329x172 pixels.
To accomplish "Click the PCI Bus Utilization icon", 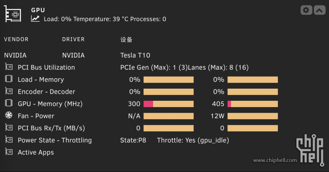I will click(x=9, y=67).
